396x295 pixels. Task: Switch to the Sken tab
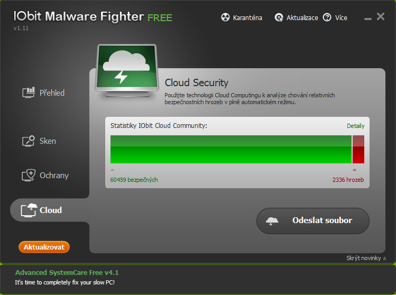pos(48,141)
